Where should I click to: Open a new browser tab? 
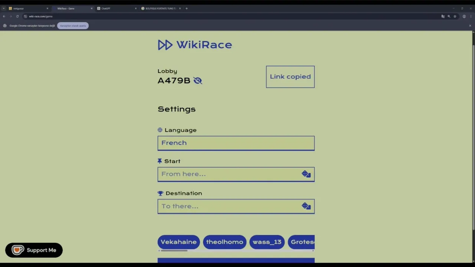(187, 8)
